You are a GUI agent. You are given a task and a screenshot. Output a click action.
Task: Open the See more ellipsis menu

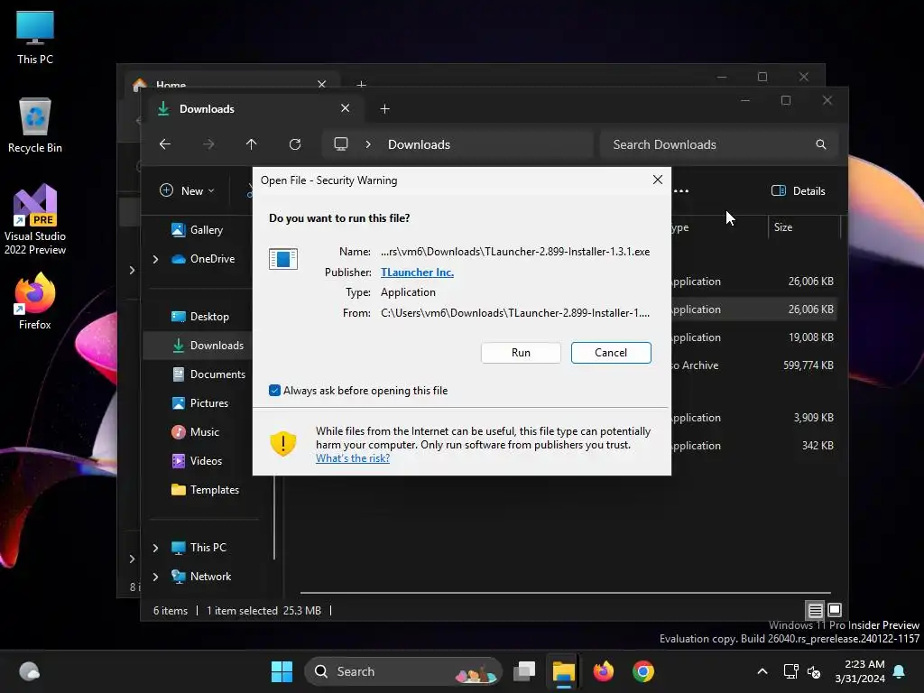tap(681, 191)
